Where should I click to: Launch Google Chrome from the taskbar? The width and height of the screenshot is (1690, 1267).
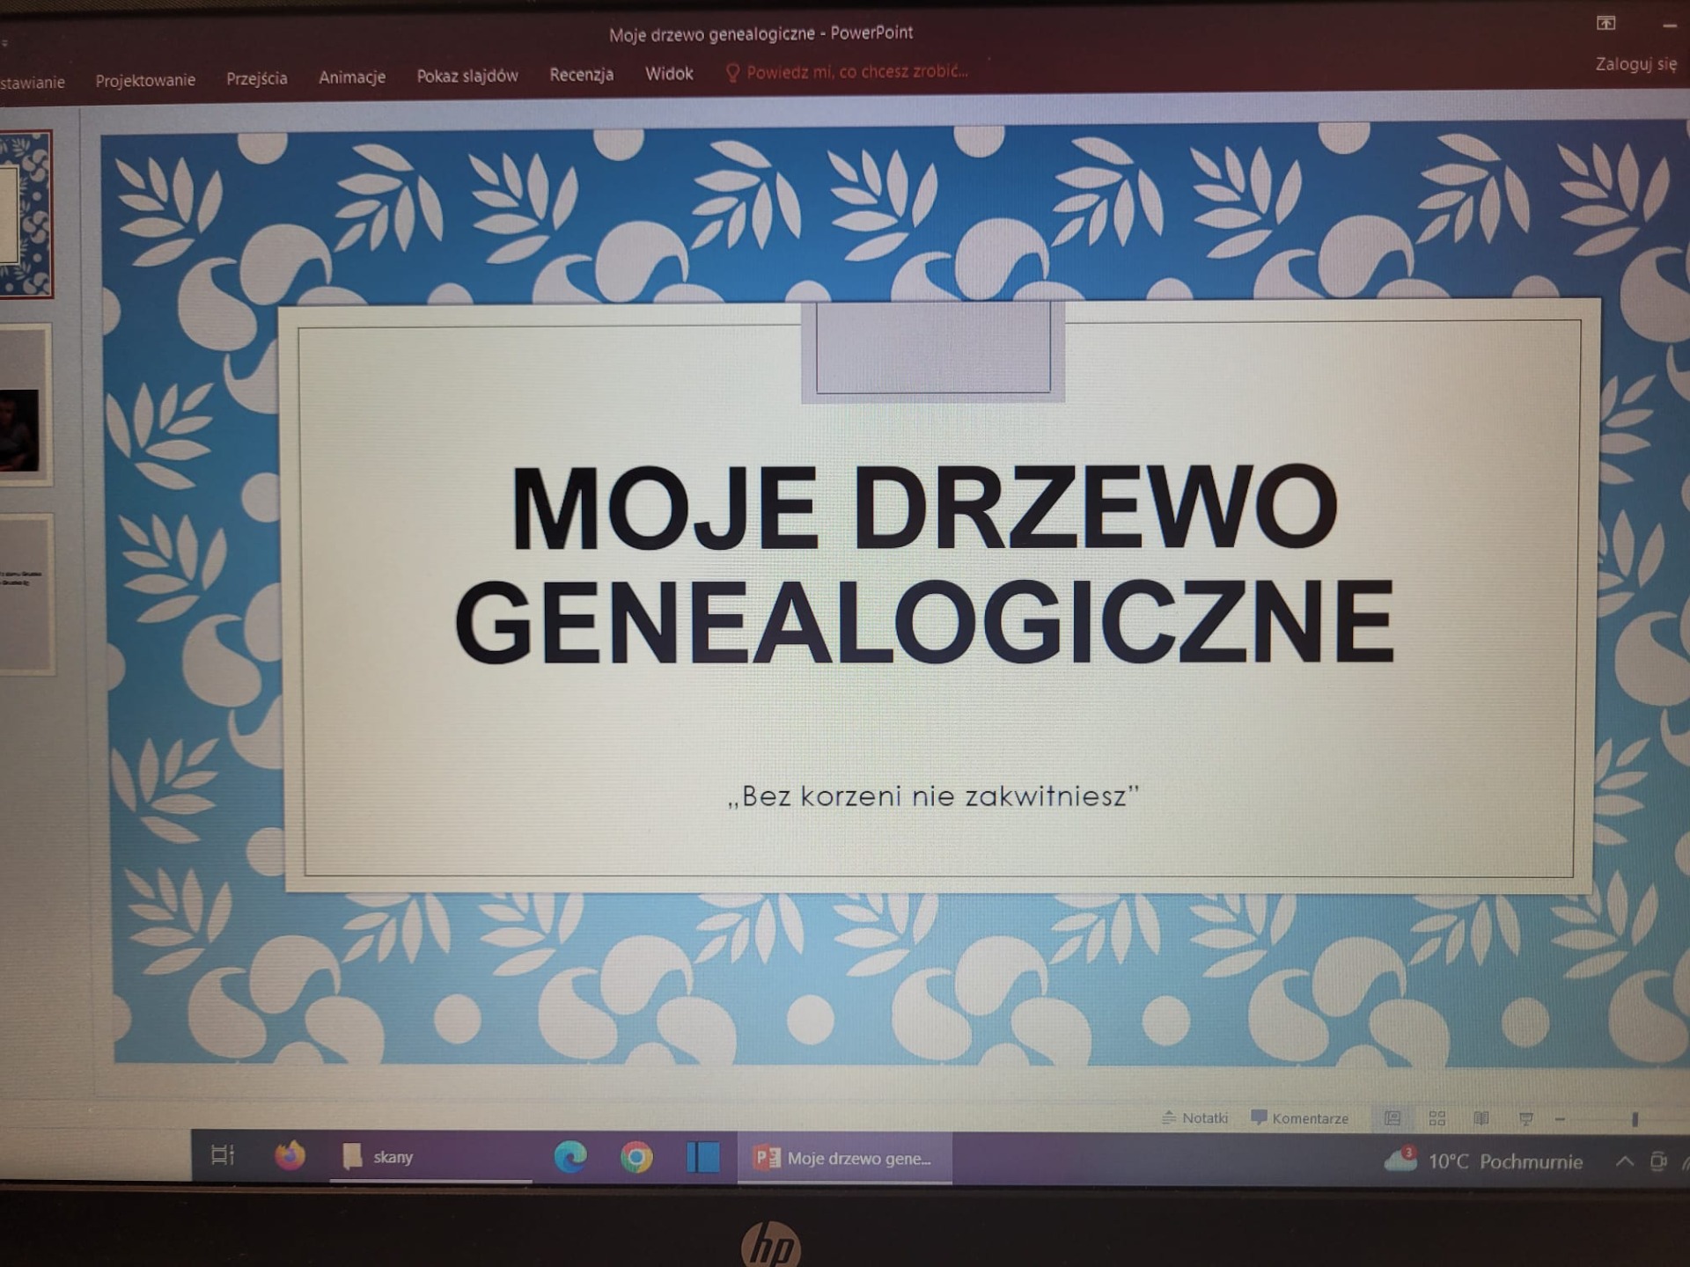636,1158
